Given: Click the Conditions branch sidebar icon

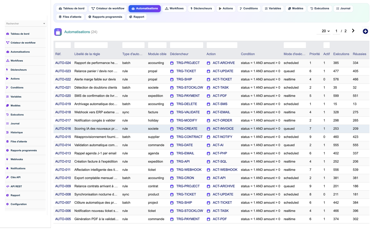Looking at the screenshot, I should 7,88.
